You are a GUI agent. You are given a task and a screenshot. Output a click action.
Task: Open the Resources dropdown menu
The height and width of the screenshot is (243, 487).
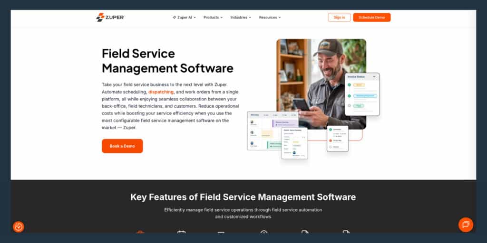[x=270, y=18]
